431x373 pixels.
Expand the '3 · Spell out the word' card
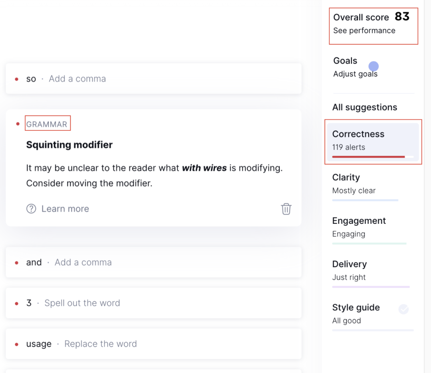point(153,303)
